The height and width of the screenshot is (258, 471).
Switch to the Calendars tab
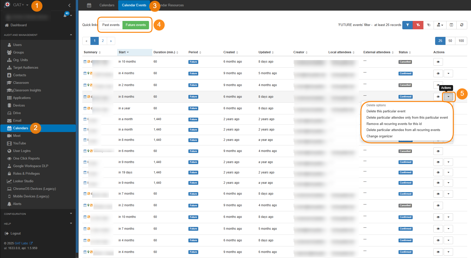pyautogui.click(x=107, y=5)
